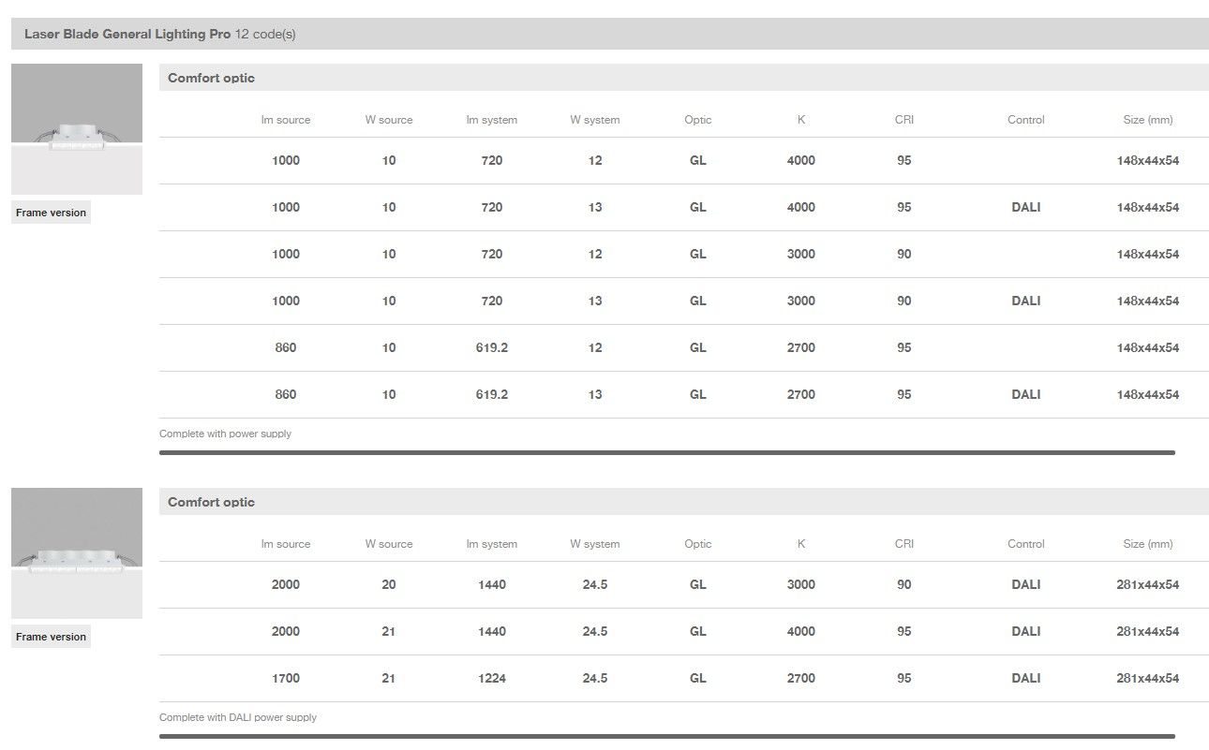Image resolution: width=1209 pixels, height=750 pixels.
Task: Select '90' CRI in the 20 W source row
Action: coord(904,584)
